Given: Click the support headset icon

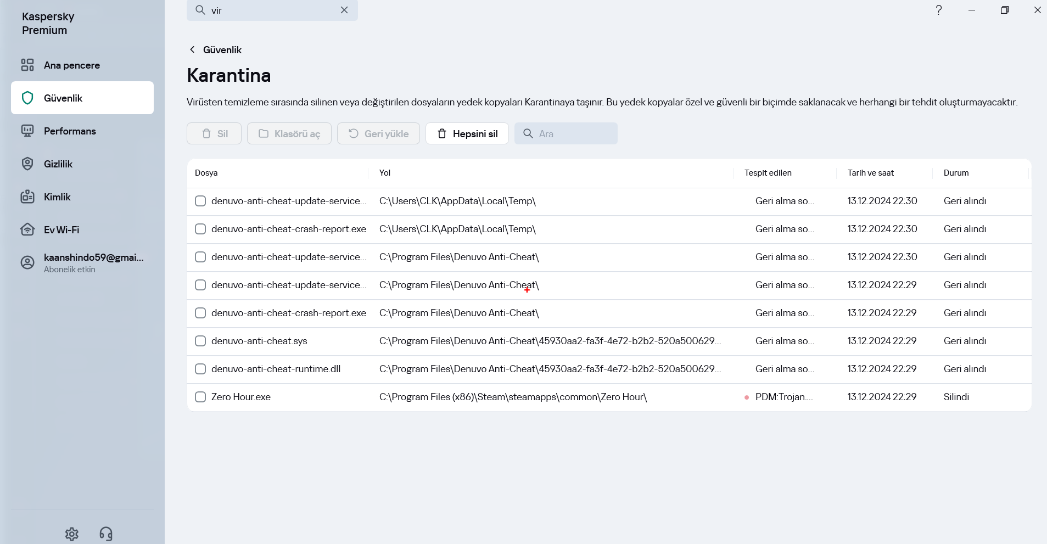Looking at the screenshot, I should tap(106, 534).
